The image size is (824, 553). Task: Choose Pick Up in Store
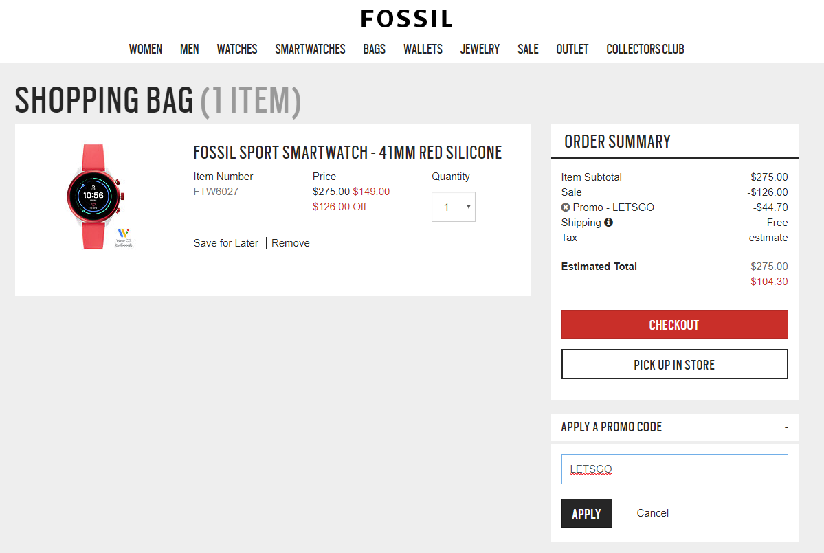coord(674,365)
